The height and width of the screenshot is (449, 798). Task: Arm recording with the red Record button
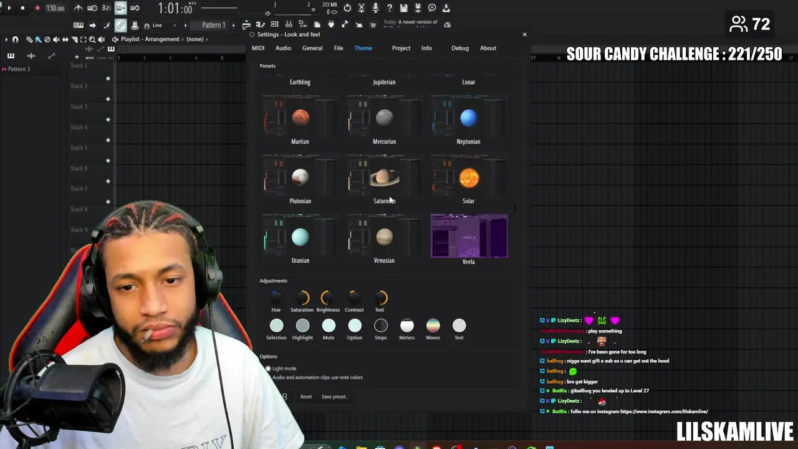click(37, 8)
